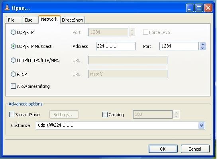The image size is (218, 159).
Task: Click the Caching value field 300
Action: tap(153, 115)
